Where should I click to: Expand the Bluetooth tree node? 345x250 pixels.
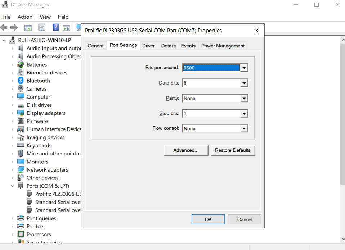point(12,81)
